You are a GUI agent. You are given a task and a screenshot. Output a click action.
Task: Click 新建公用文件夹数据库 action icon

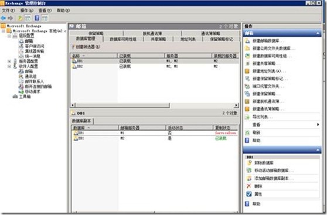click(x=247, y=49)
